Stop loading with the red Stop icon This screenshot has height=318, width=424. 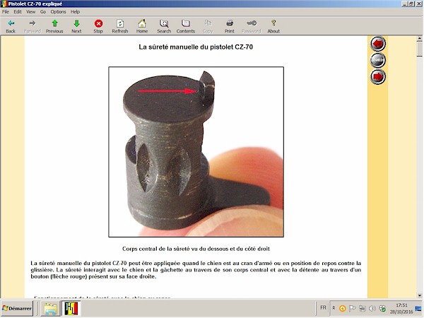[x=98, y=26]
